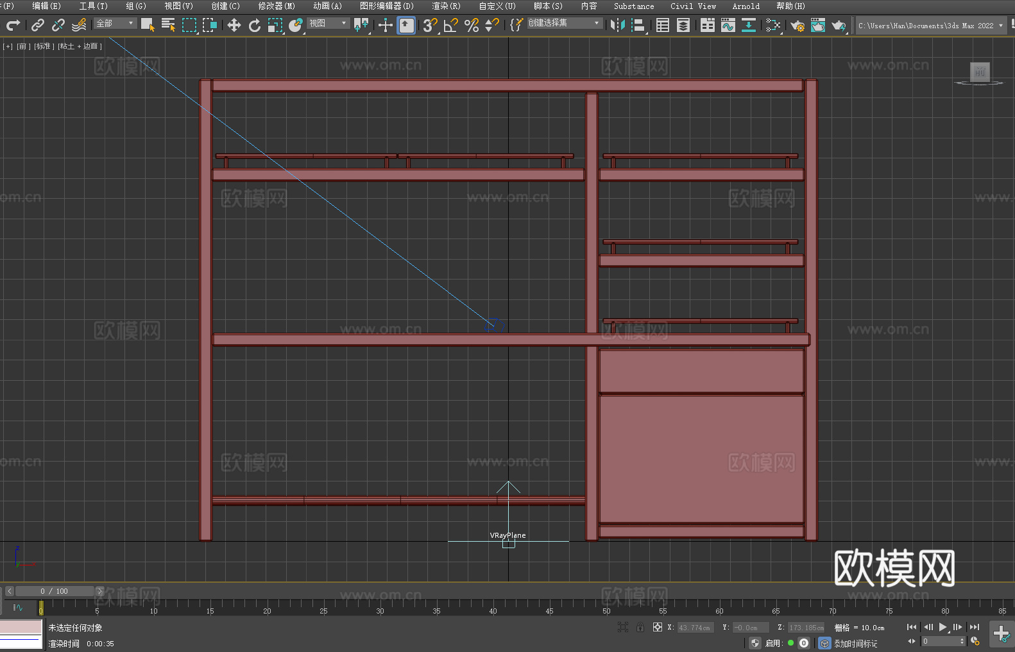Open the Substance menu

tap(634, 6)
